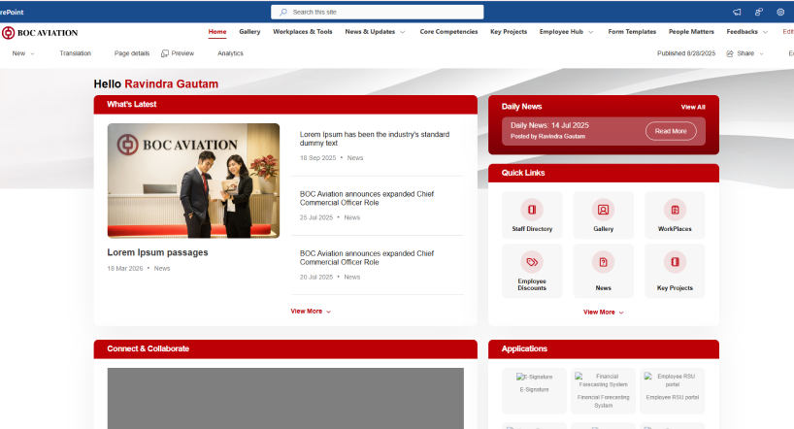The width and height of the screenshot is (794, 429).
Task: Open the Gallery quick link icon
Action: pos(603,209)
